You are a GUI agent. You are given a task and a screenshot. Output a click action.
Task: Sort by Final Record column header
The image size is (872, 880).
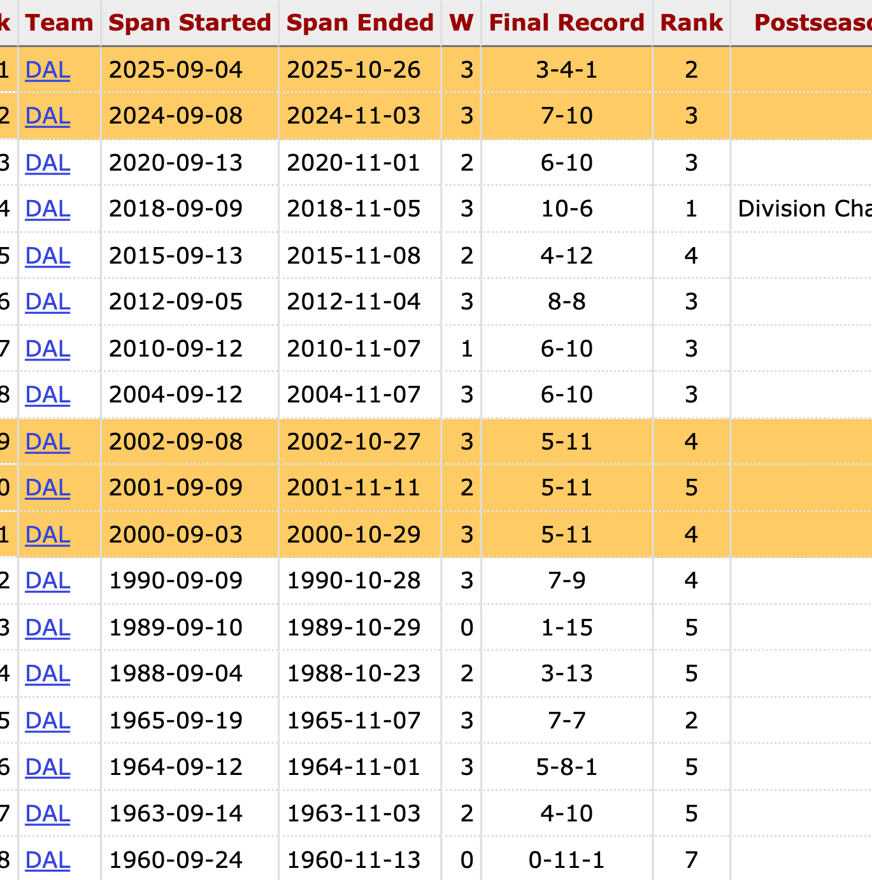tap(567, 23)
